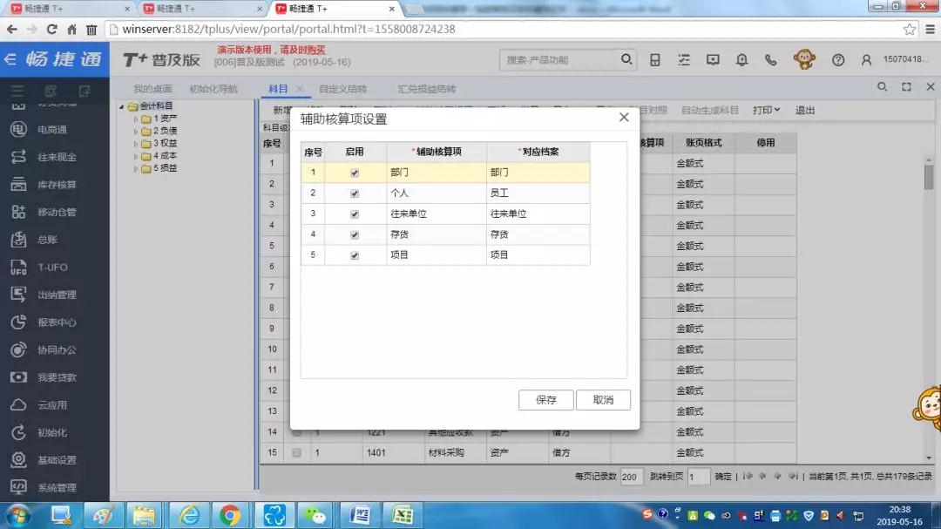Open the T-UFO module in sidebar
This screenshot has height=529, width=941.
pos(51,268)
